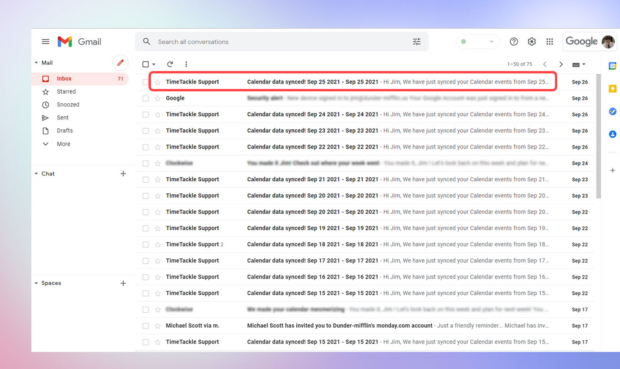This screenshot has width=620, height=369.
Task: Star the Michael Scott via m. email
Action: pos(158,326)
